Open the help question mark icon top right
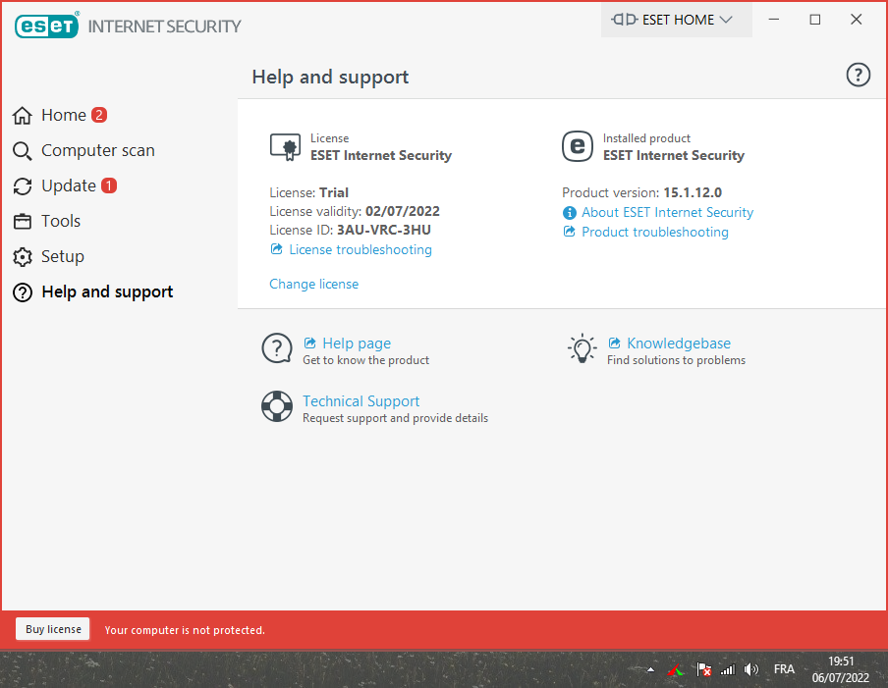Image resolution: width=888 pixels, height=688 pixels. tap(858, 75)
